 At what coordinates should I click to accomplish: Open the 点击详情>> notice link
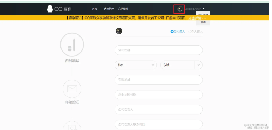(x=197, y=18)
